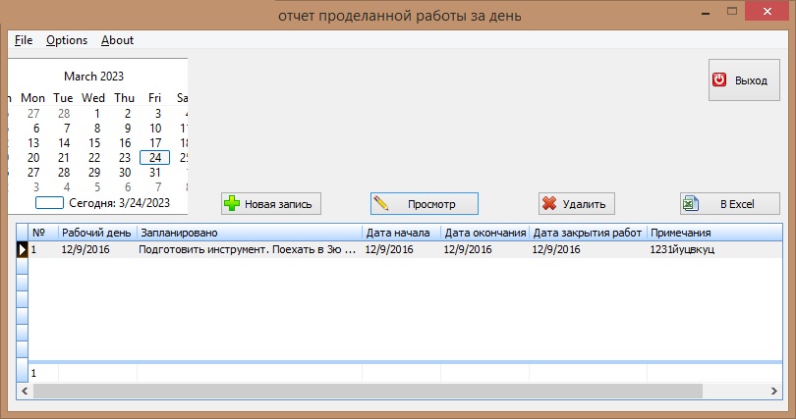Click the green plus icon
Screen dimensions: 796x419
(232, 204)
